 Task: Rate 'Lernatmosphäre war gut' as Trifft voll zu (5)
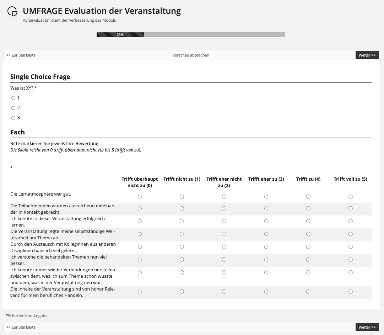coord(350,197)
